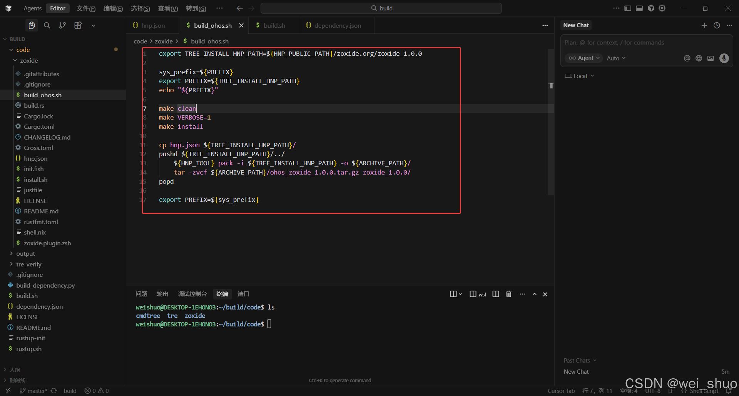
Task: Switch to the 输出 panel tab
Action: (x=162, y=294)
